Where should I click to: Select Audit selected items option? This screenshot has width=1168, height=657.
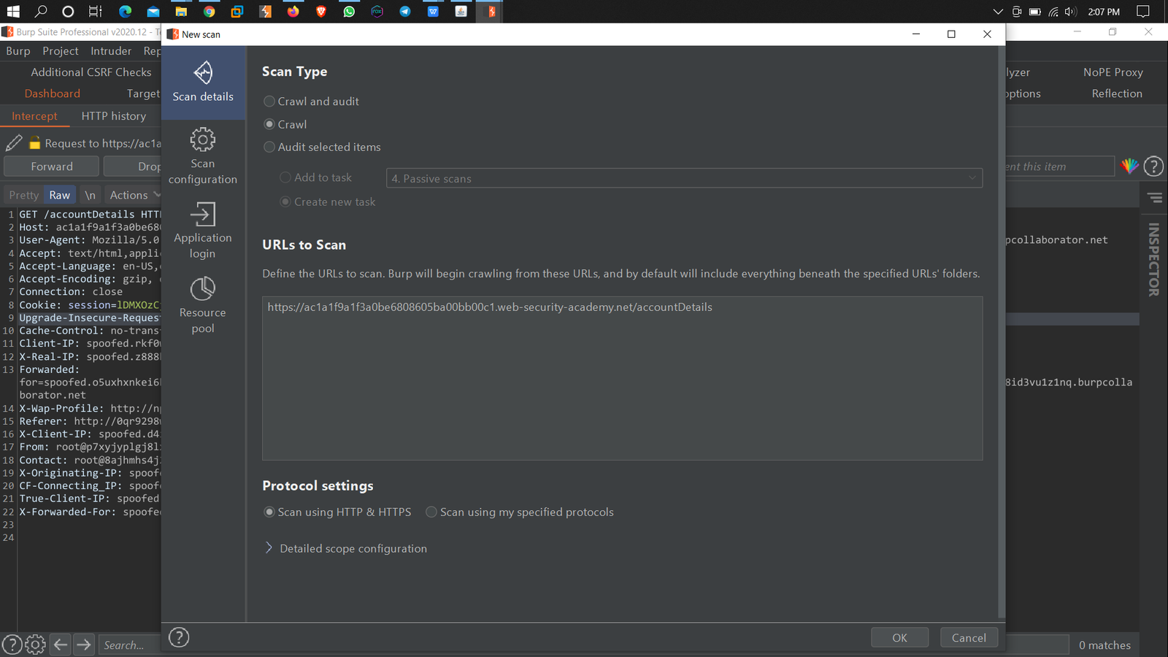[x=323, y=147]
